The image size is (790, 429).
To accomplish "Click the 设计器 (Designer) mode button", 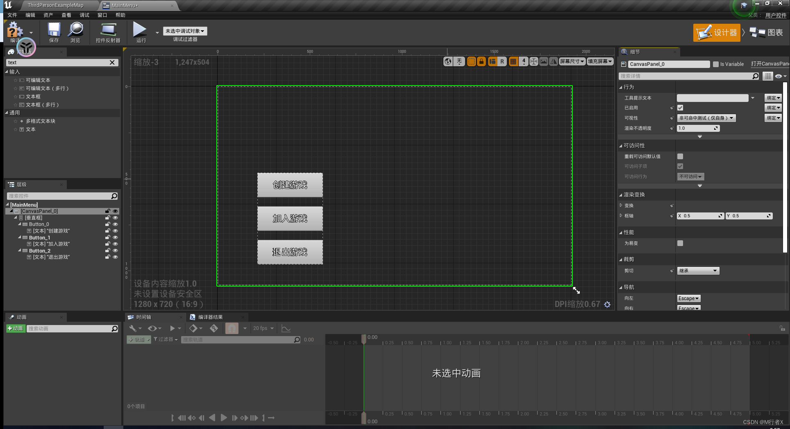I will pos(717,33).
